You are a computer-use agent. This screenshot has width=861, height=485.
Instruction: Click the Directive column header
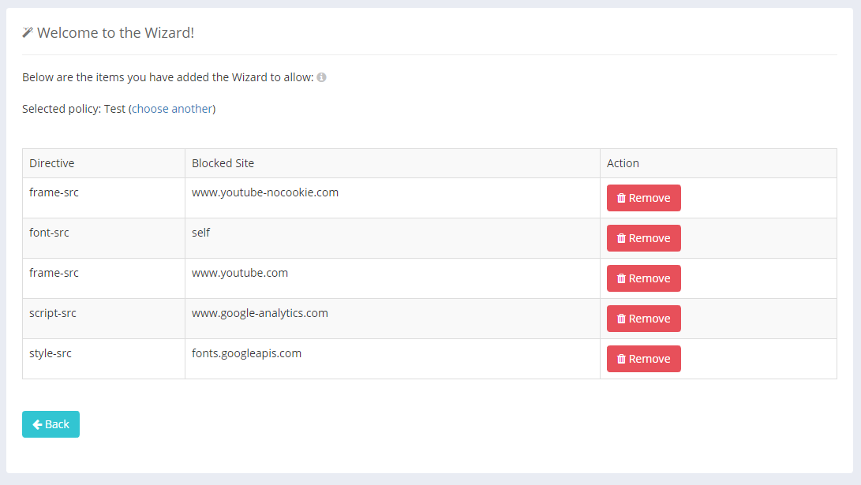(x=52, y=163)
